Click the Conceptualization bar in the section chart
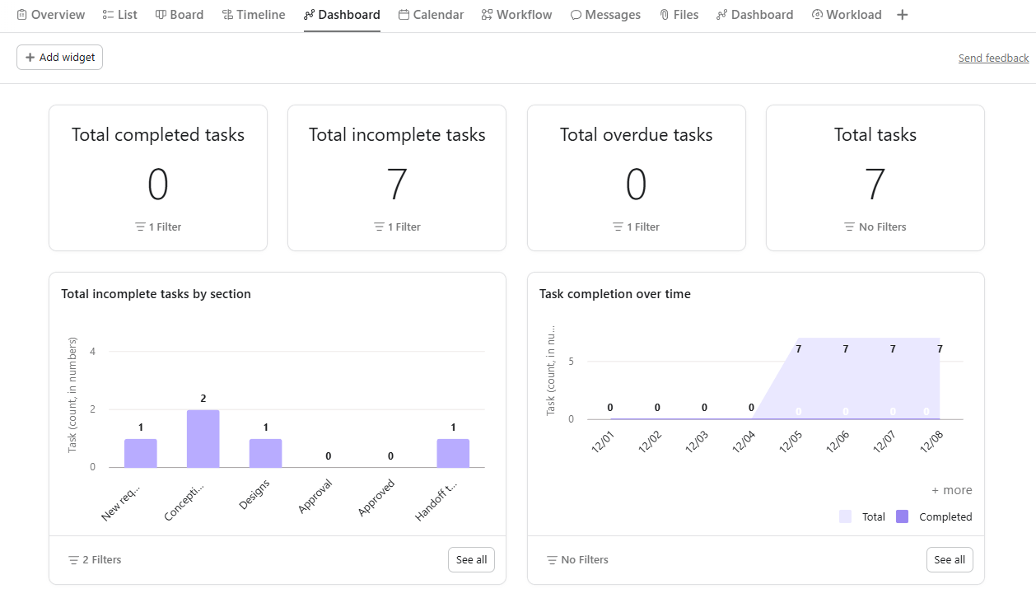The height and width of the screenshot is (598, 1036). pos(203,437)
